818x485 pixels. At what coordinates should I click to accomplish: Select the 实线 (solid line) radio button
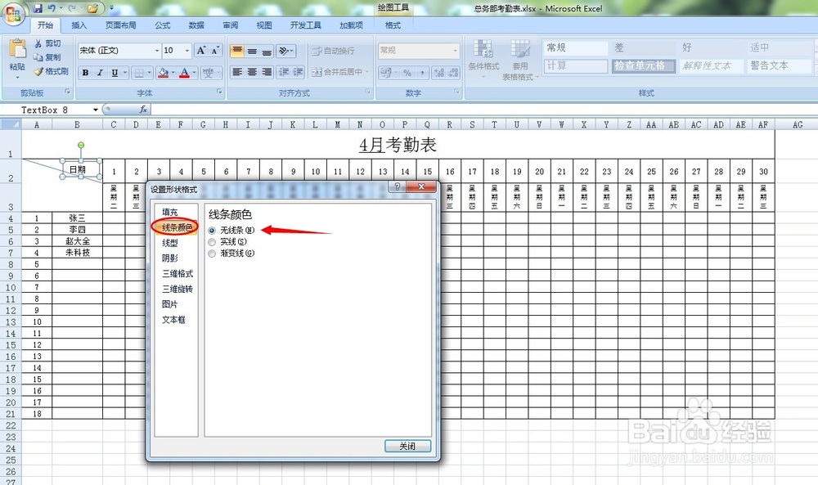[x=212, y=242]
